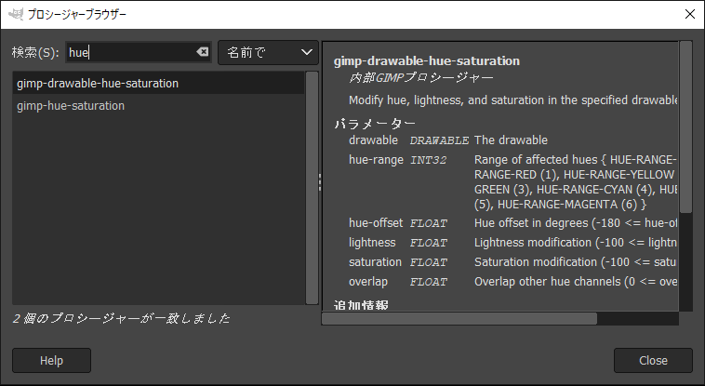705x386 pixels.
Task: Click the INT32 type label
Action: (428, 160)
